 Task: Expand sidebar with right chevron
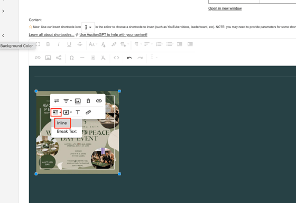(x=3, y=11)
